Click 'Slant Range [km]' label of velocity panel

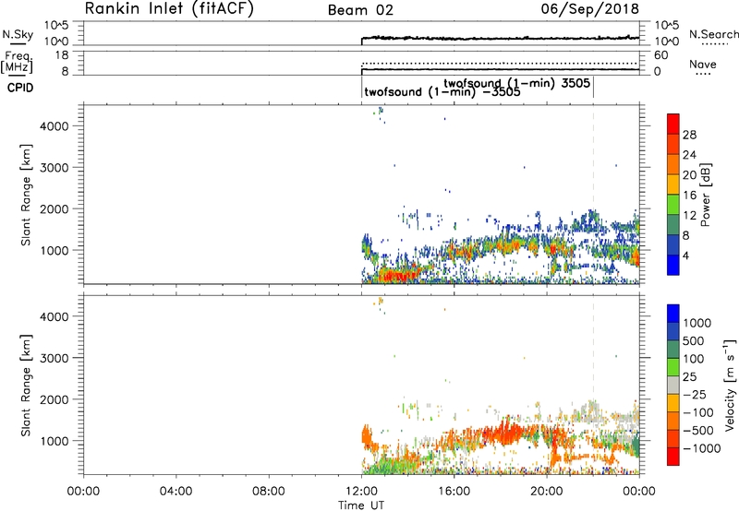click(26, 385)
